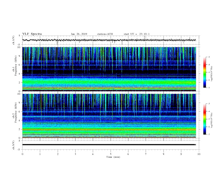Click the 'VLF Spectra' title text
The width and height of the screenshot is (224, 173).
(32, 34)
